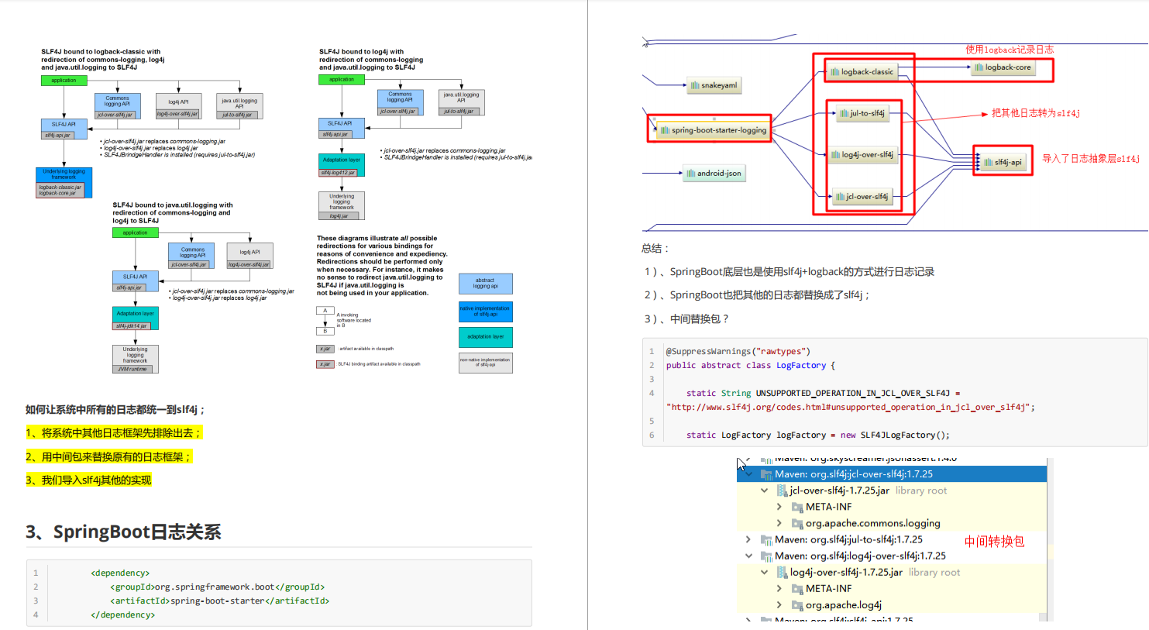This screenshot has height=630, width=1149.
Task: Click the library icon beside Maven: org.slf4j:log4j-over-slf4j:1.7.25
Action: point(766,556)
